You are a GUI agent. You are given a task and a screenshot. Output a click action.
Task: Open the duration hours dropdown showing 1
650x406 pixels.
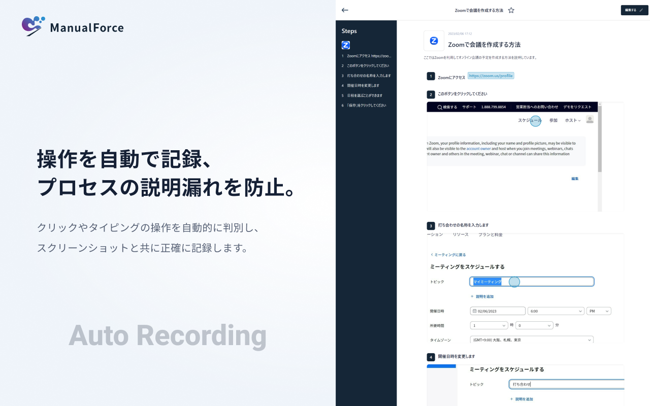pyautogui.click(x=489, y=325)
